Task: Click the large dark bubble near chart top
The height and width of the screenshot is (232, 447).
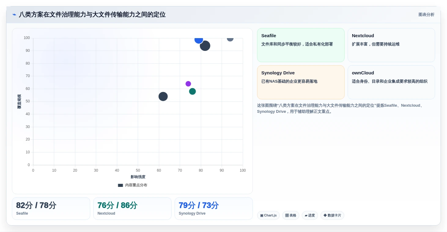Action: coord(205,46)
